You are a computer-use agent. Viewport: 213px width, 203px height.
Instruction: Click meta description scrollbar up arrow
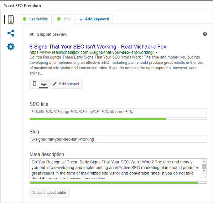pos(204,161)
